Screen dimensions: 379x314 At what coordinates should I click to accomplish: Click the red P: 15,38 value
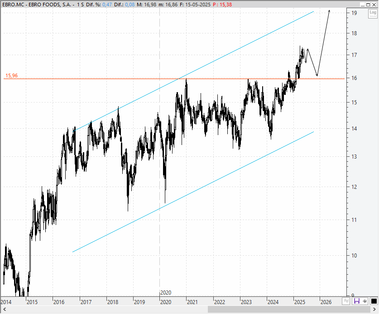[x=222, y=5]
